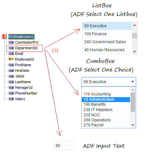Select the LastName tree item

coord(23,82)
